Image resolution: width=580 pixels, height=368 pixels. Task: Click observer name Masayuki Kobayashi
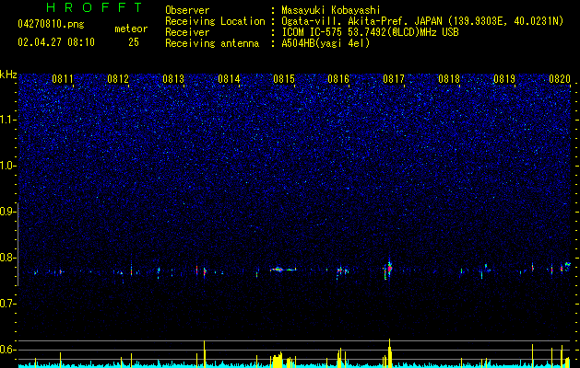pos(331,10)
